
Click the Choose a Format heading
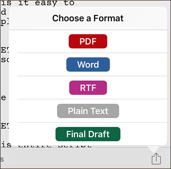coord(88,18)
